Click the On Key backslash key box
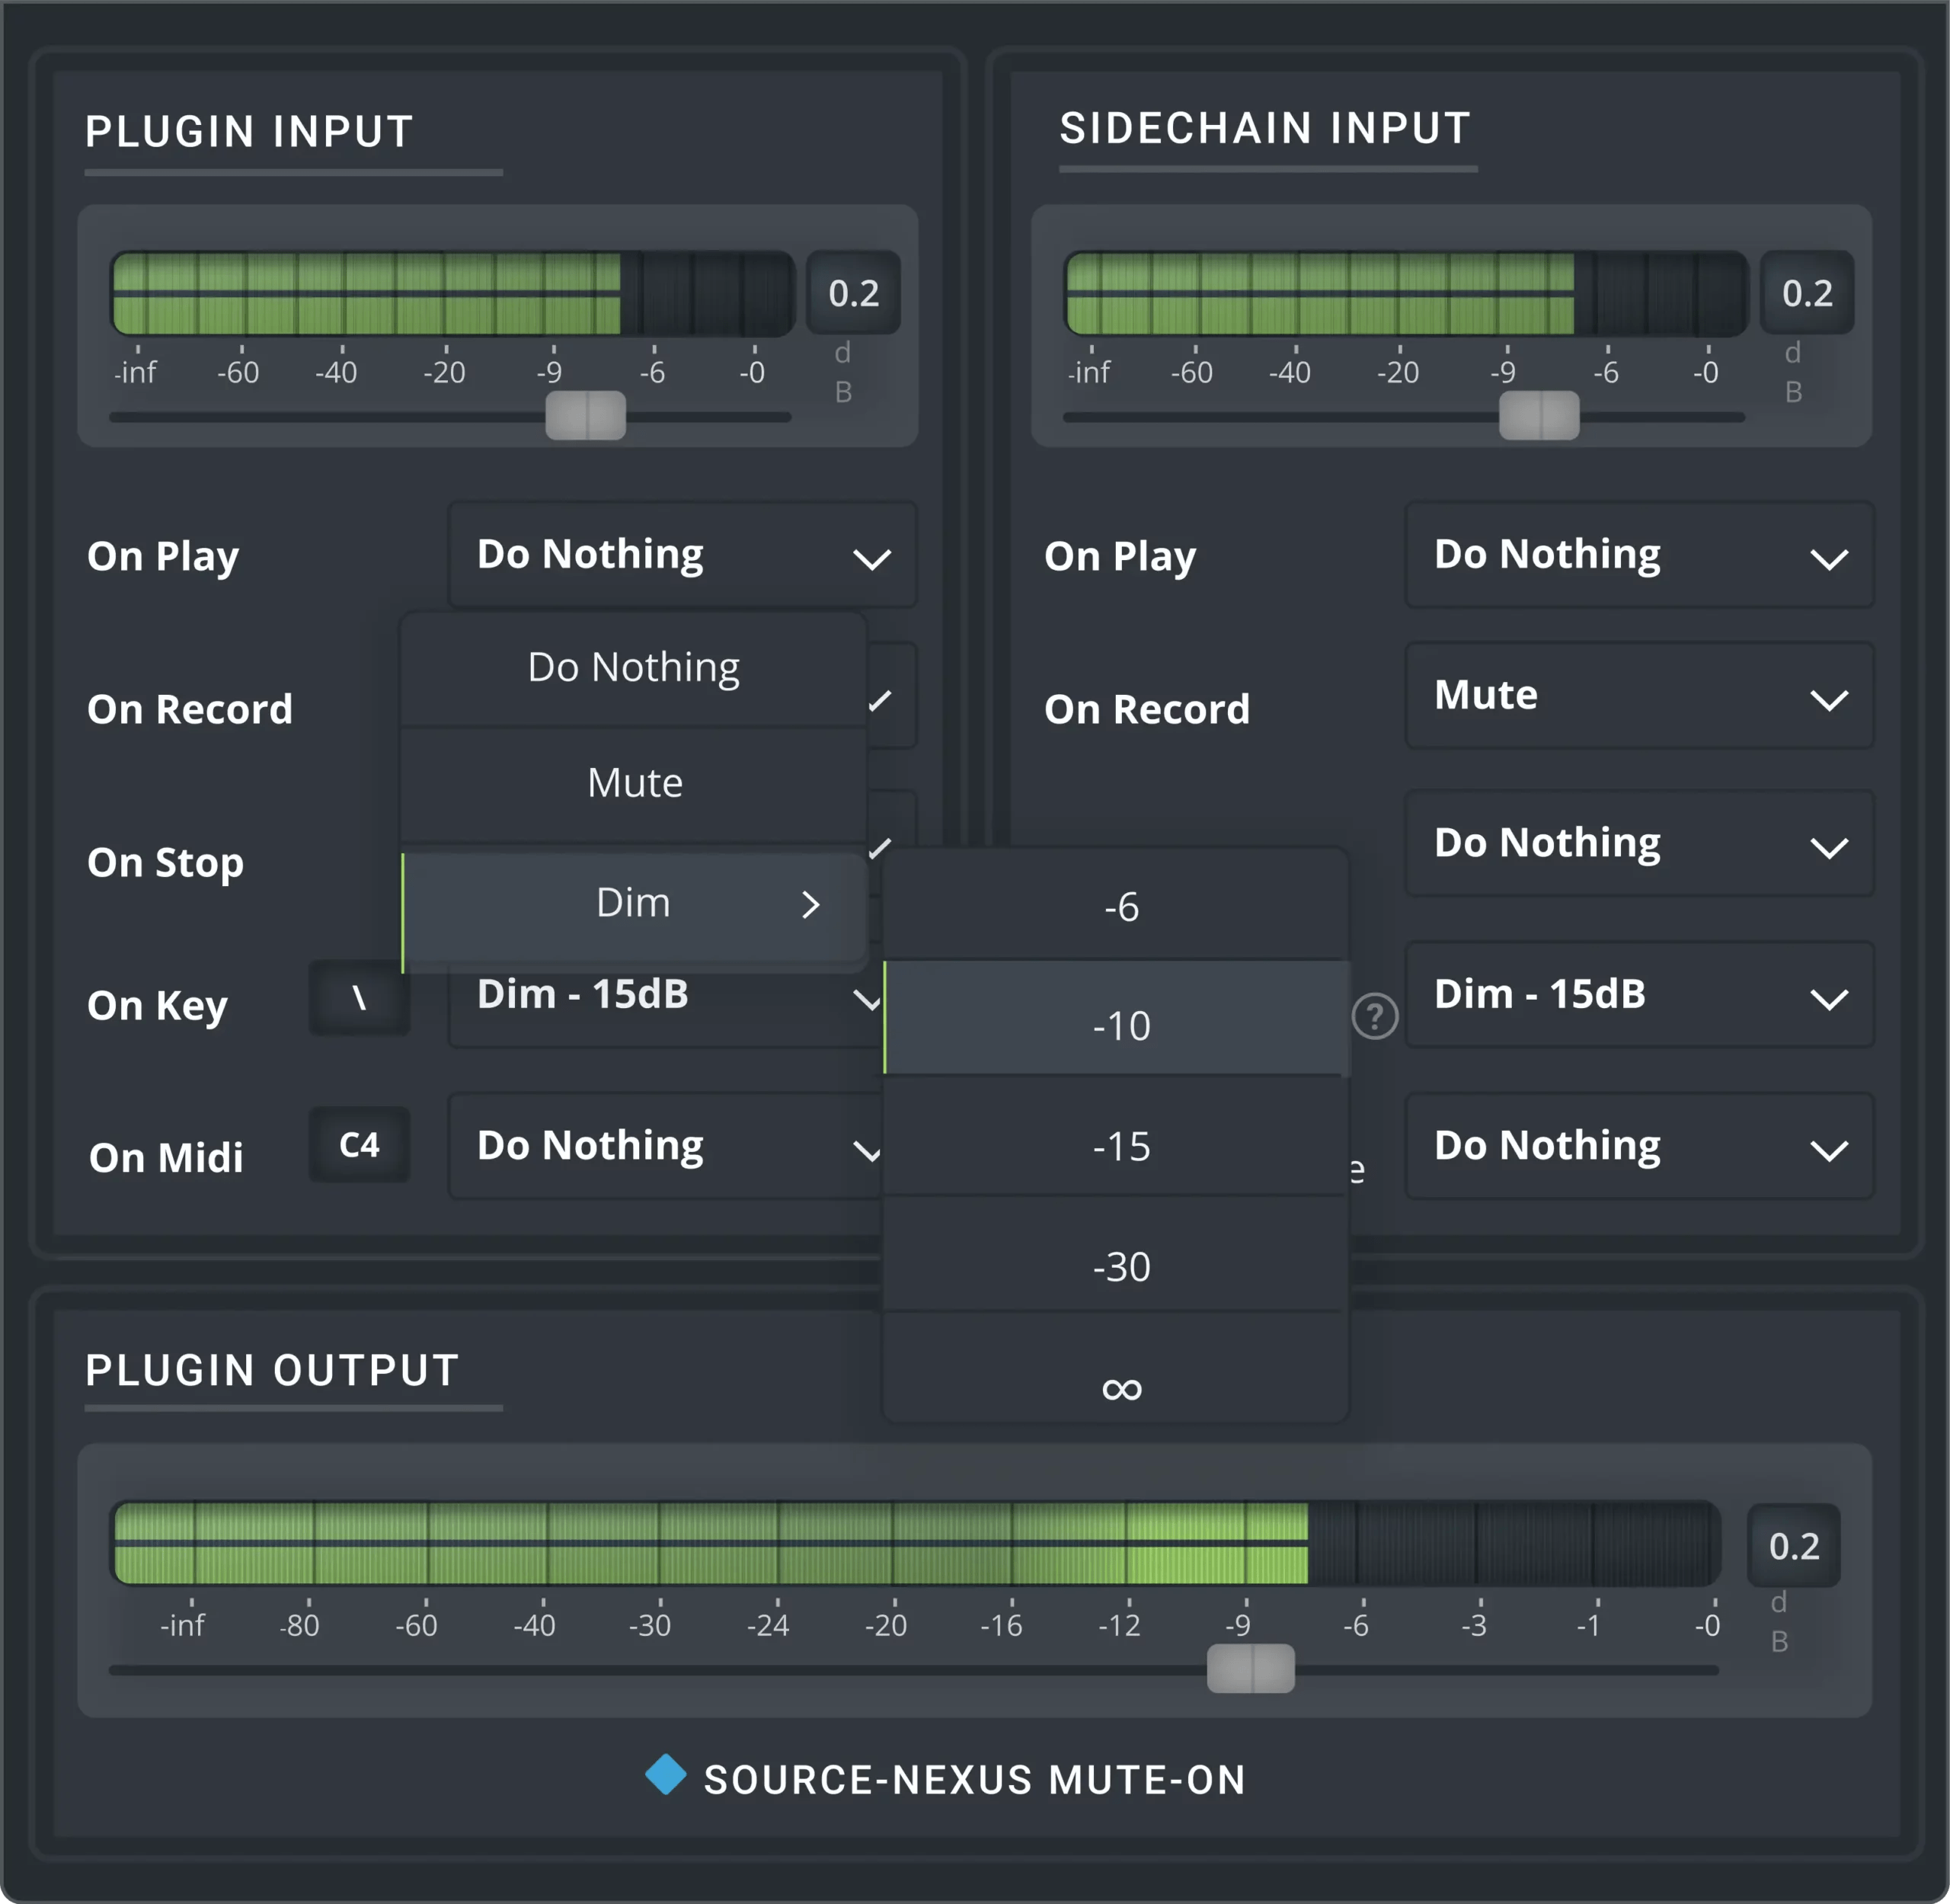Image resolution: width=1950 pixels, height=1904 pixels. pyautogui.click(x=359, y=998)
